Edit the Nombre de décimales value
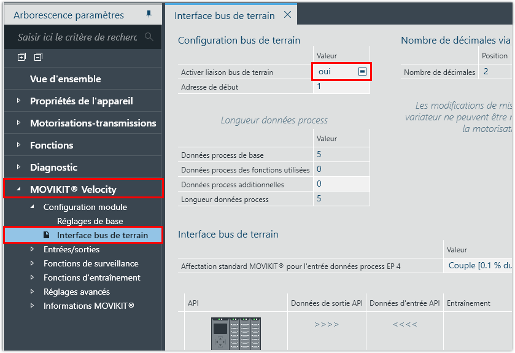The height and width of the screenshot is (353, 515). point(495,72)
